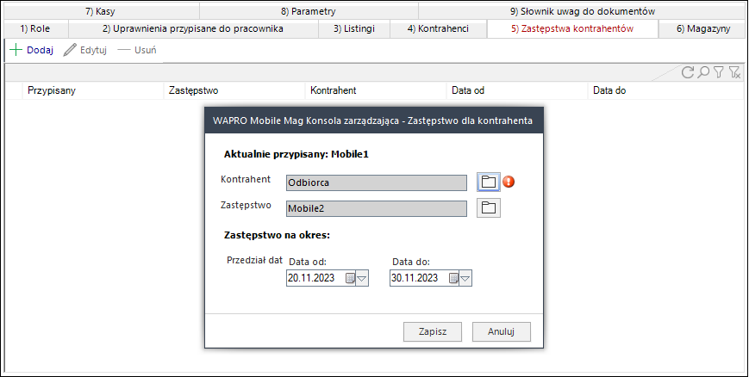Click the filter funnel icon

point(719,73)
